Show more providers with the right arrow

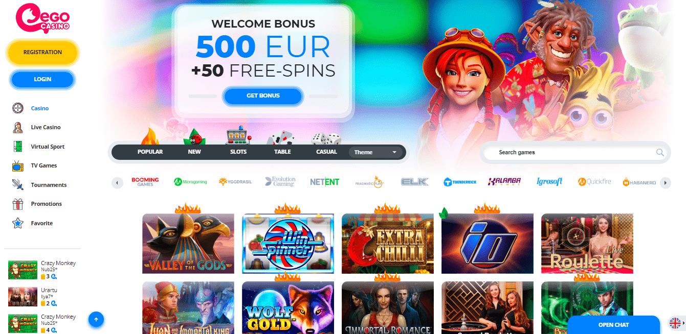pos(665,182)
